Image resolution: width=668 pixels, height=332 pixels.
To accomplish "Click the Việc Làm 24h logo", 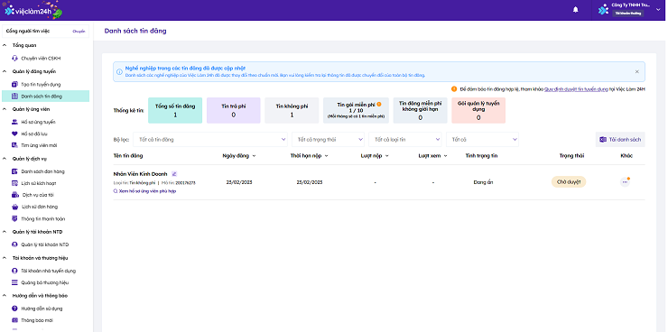I will pyautogui.click(x=32, y=11).
